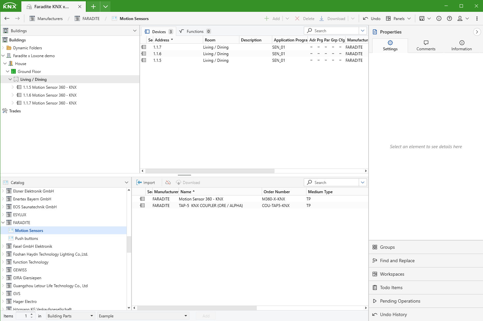Viewport: 483px width, 321px height.
Task: Open the Pending Operations panel
Action: pyautogui.click(x=426, y=301)
